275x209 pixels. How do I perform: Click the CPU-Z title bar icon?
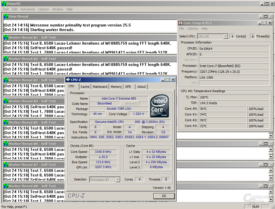click(x=68, y=80)
